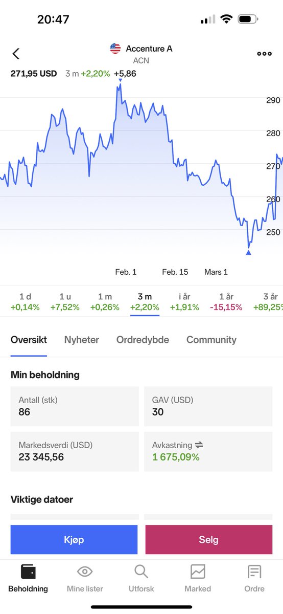This screenshot has height=614, width=283.
Task: Tap the Feb. 1 axis label
Action: [126, 272]
